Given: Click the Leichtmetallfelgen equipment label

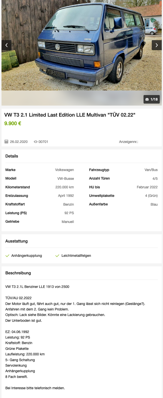Looking at the screenshot, I should (76, 256).
